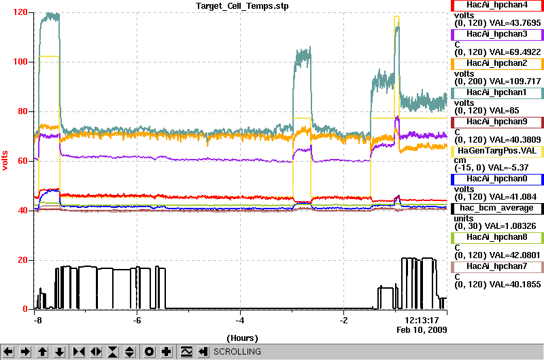This screenshot has height=360, width=544.
Task: Click the 60 label on the y-axis
Action: coord(22,161)
